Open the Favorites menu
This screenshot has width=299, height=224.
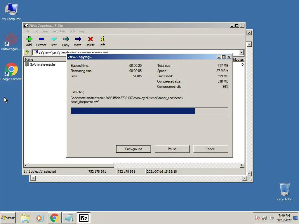58,31
